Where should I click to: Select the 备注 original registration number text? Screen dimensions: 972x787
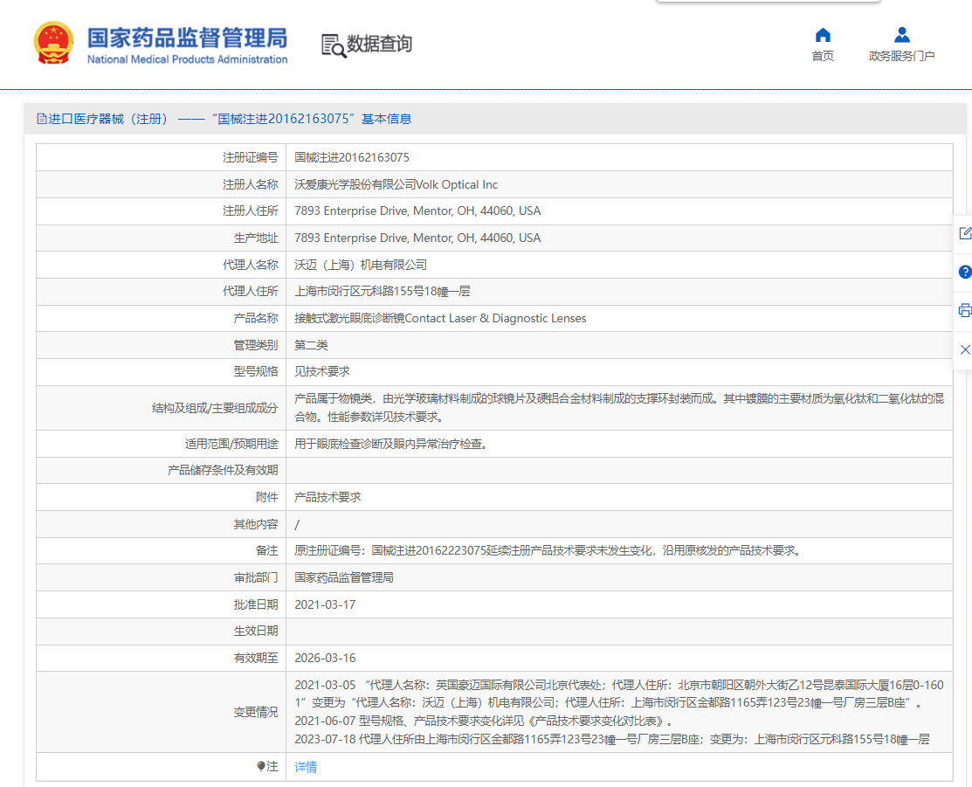(548, 550)
